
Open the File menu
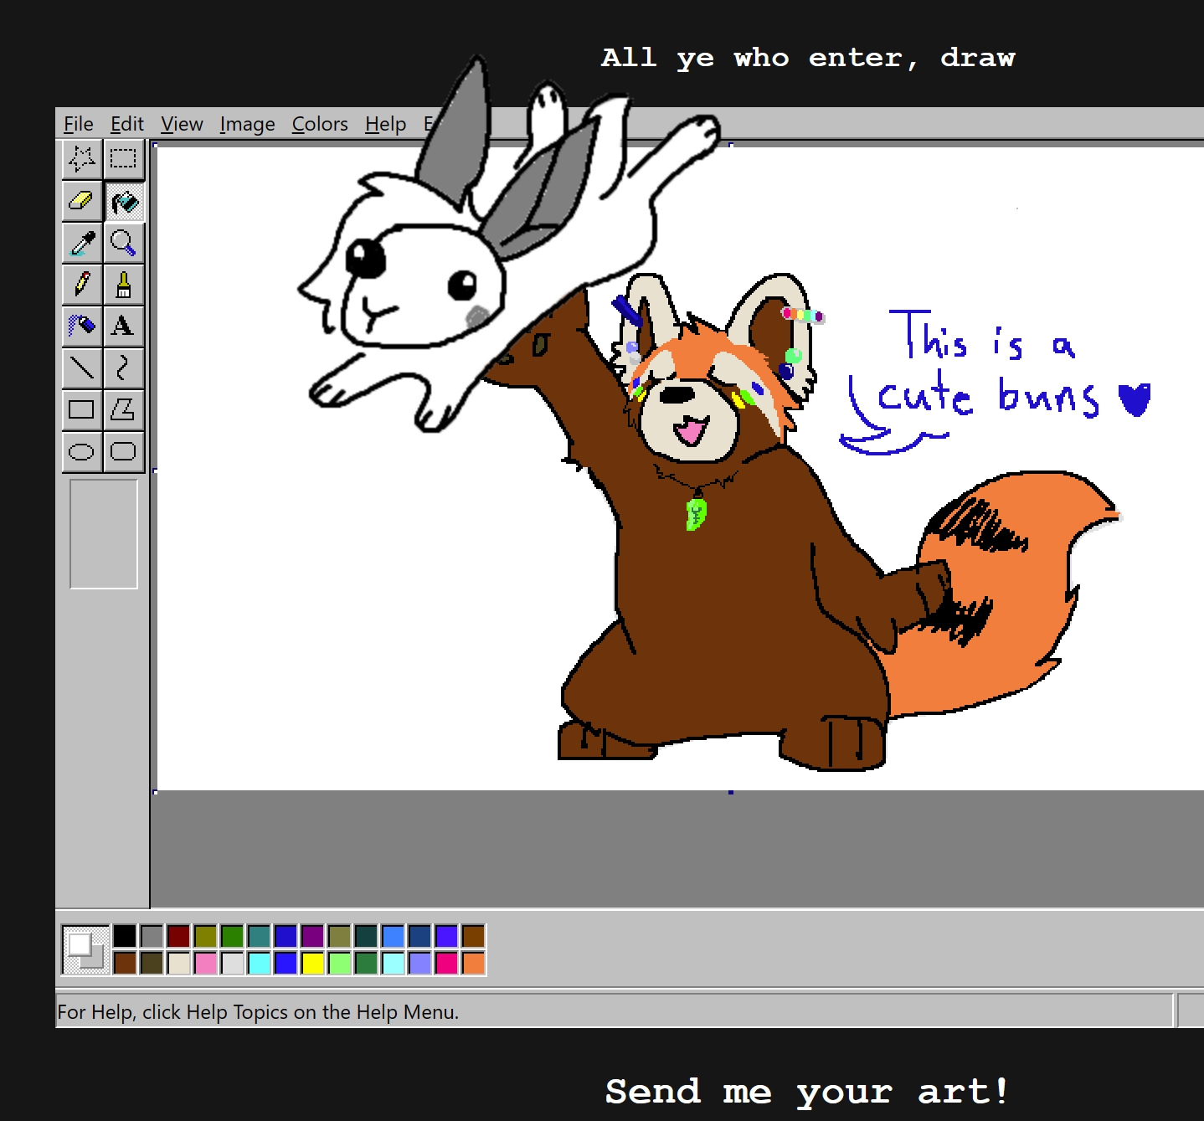click(79, 124)
